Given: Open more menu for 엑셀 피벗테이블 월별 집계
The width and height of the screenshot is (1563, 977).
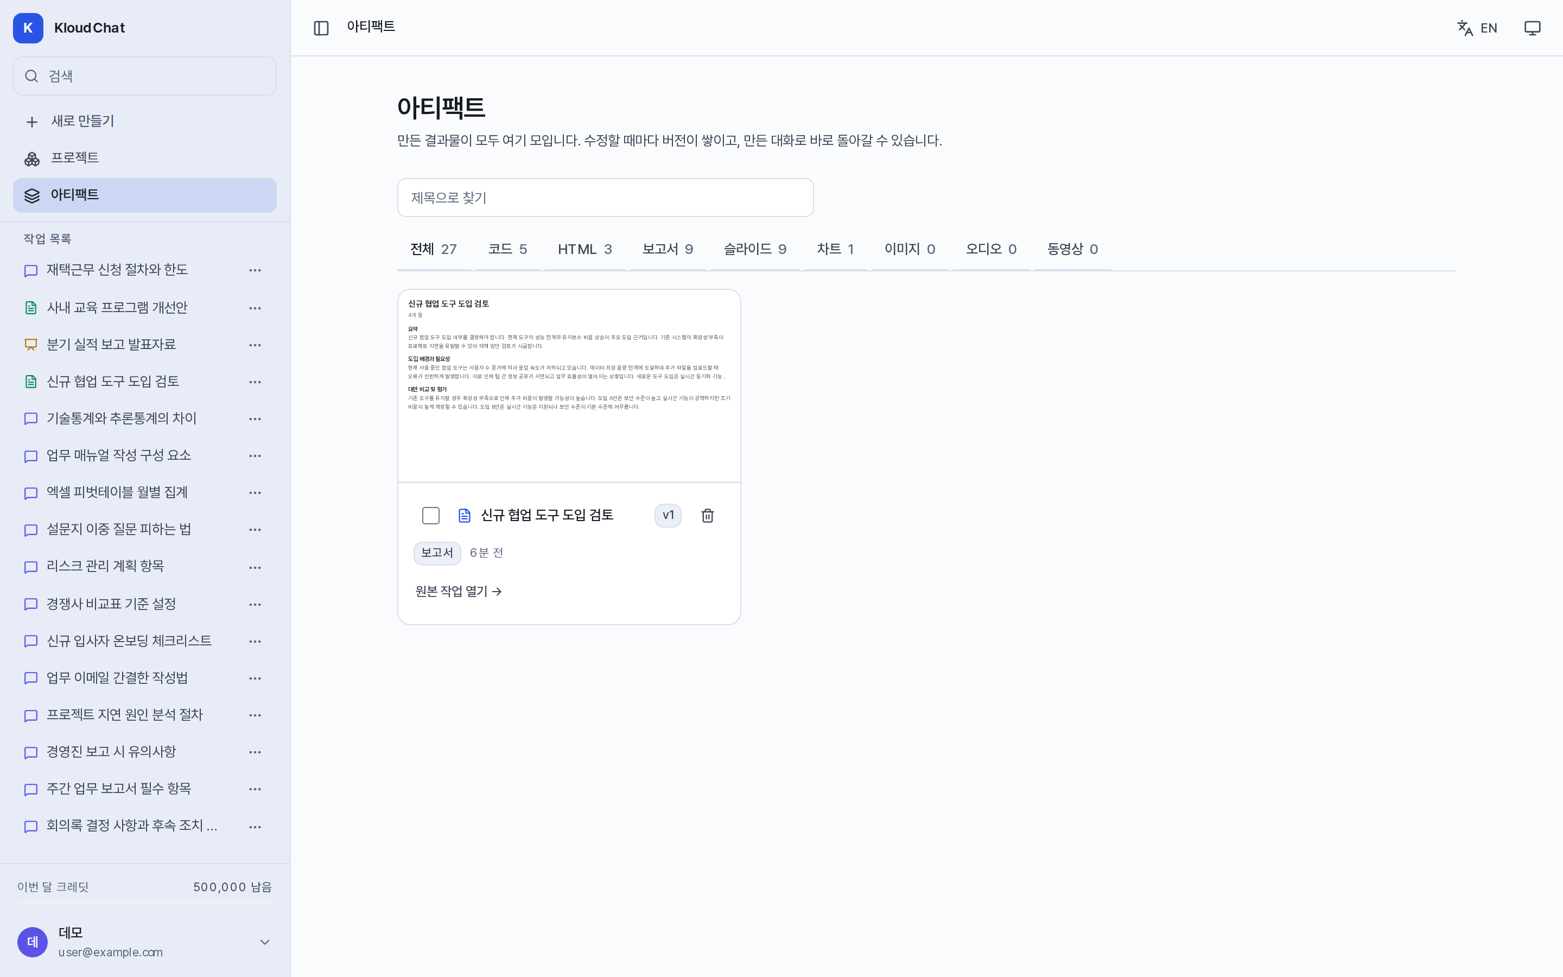Looking at the screenshot, I should [255, 492].
